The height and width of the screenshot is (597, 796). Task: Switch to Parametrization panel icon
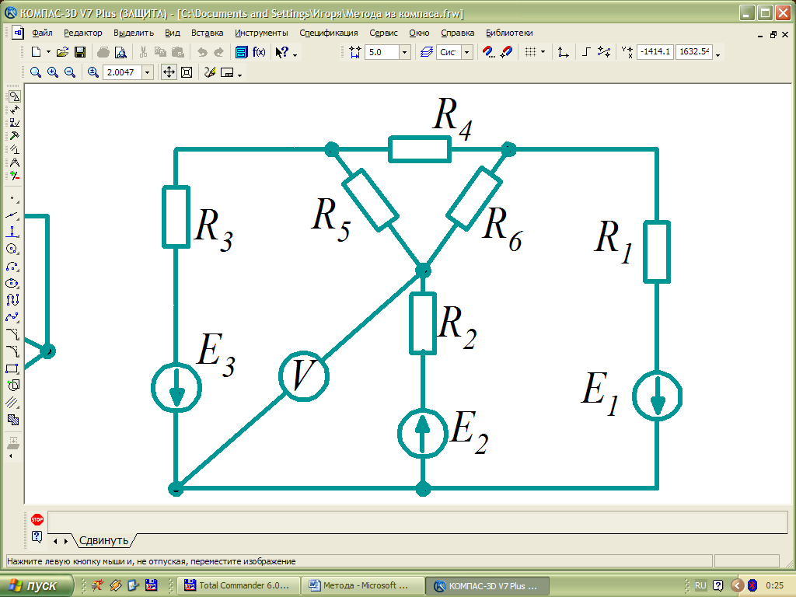click(14, 149)
